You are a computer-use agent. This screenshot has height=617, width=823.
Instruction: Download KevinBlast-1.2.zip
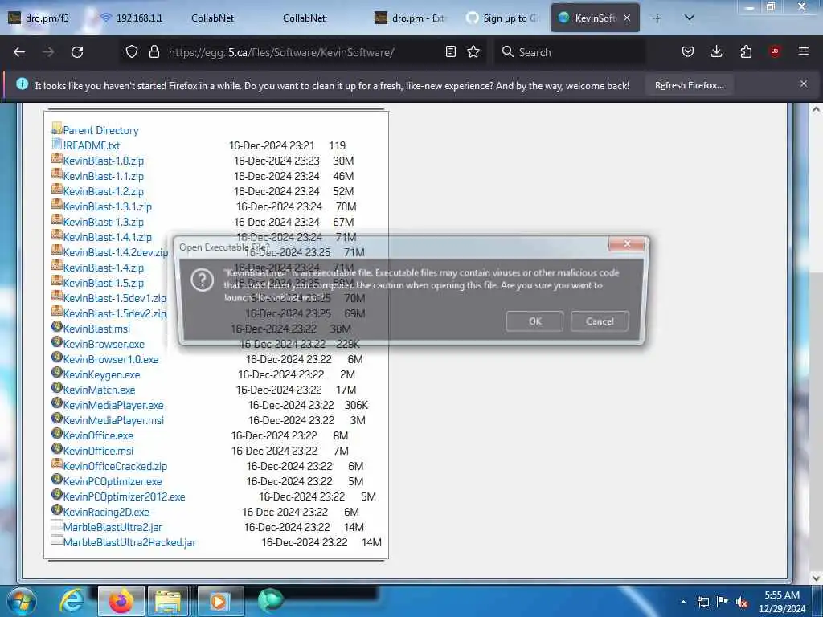(x=104, y=191)
